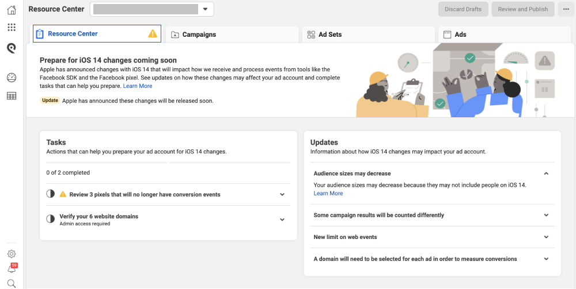
Task: Click the account overview gauge icon
Action: (x=12, y=78)
